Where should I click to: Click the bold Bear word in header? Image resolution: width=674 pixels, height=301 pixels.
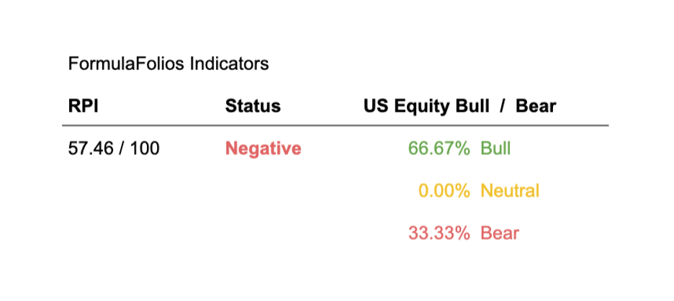536,107
